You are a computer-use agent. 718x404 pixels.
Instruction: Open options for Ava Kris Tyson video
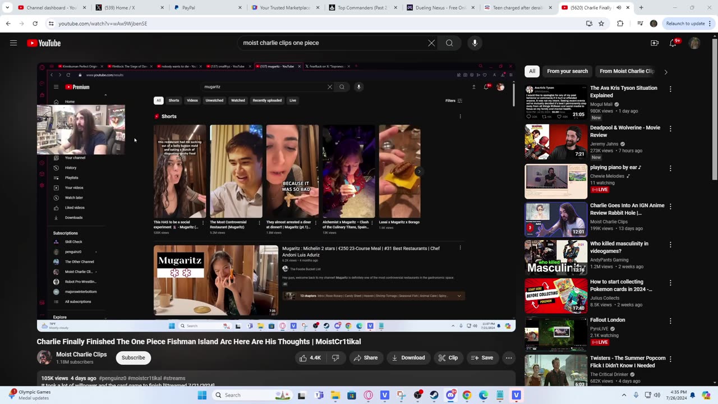[x=670, y=89]
